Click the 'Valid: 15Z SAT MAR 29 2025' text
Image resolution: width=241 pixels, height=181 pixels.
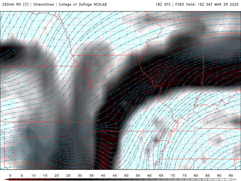click(x=212, y=5)
